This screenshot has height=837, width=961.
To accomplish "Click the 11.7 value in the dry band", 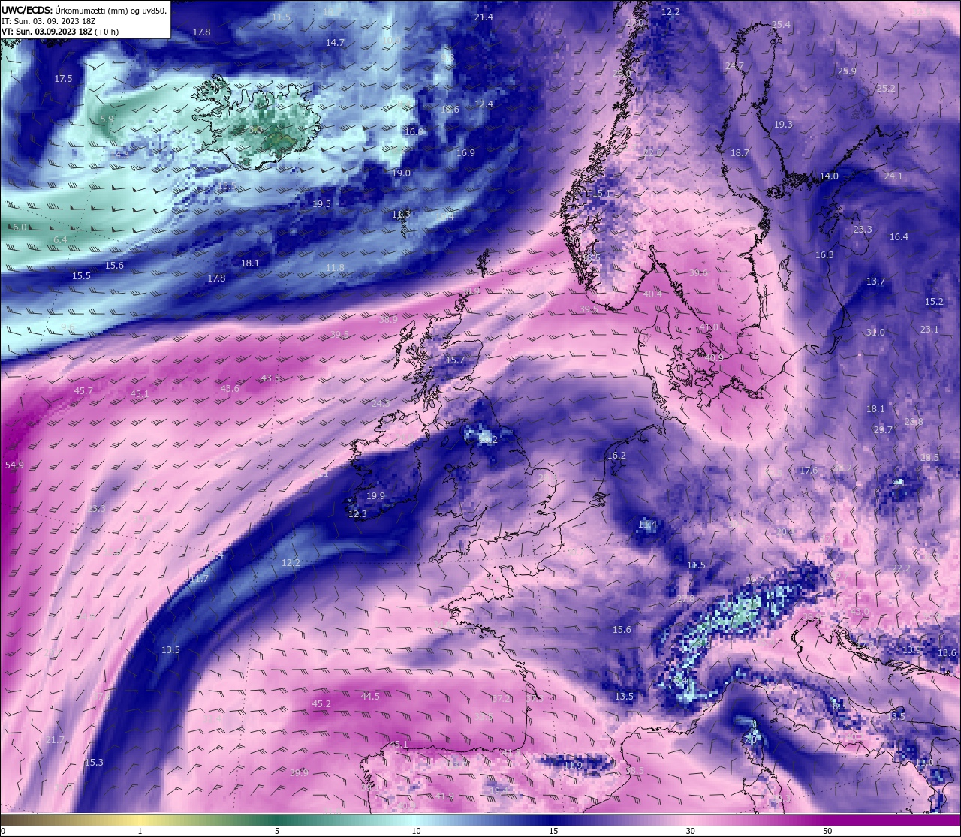I will tap(199, 579).
